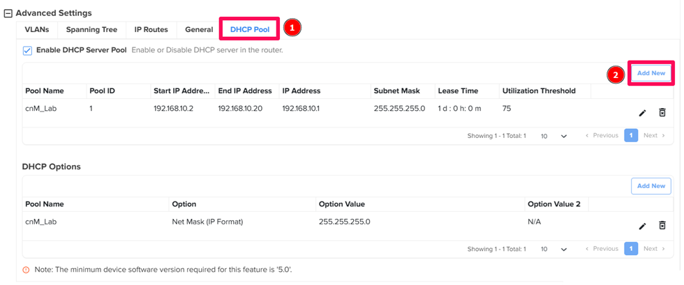Open the DHCP Options page size dropdown
This screenshot has height=285, width=684.
click(553, 249)
